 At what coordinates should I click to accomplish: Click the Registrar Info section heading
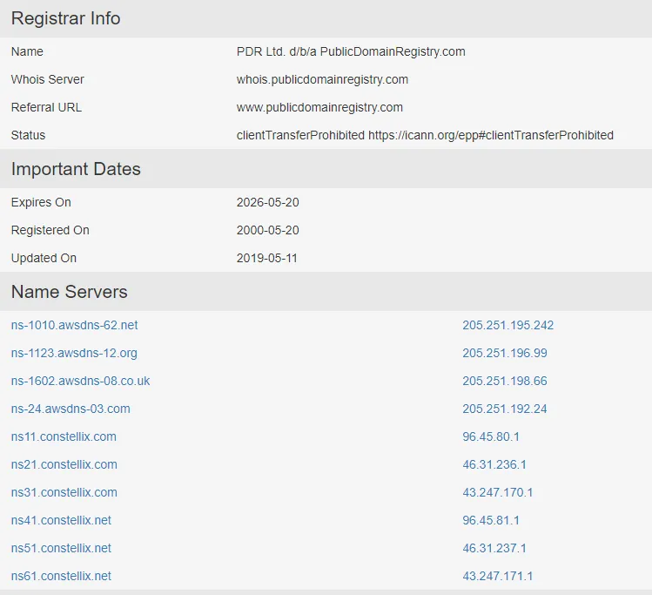(65, 18)
